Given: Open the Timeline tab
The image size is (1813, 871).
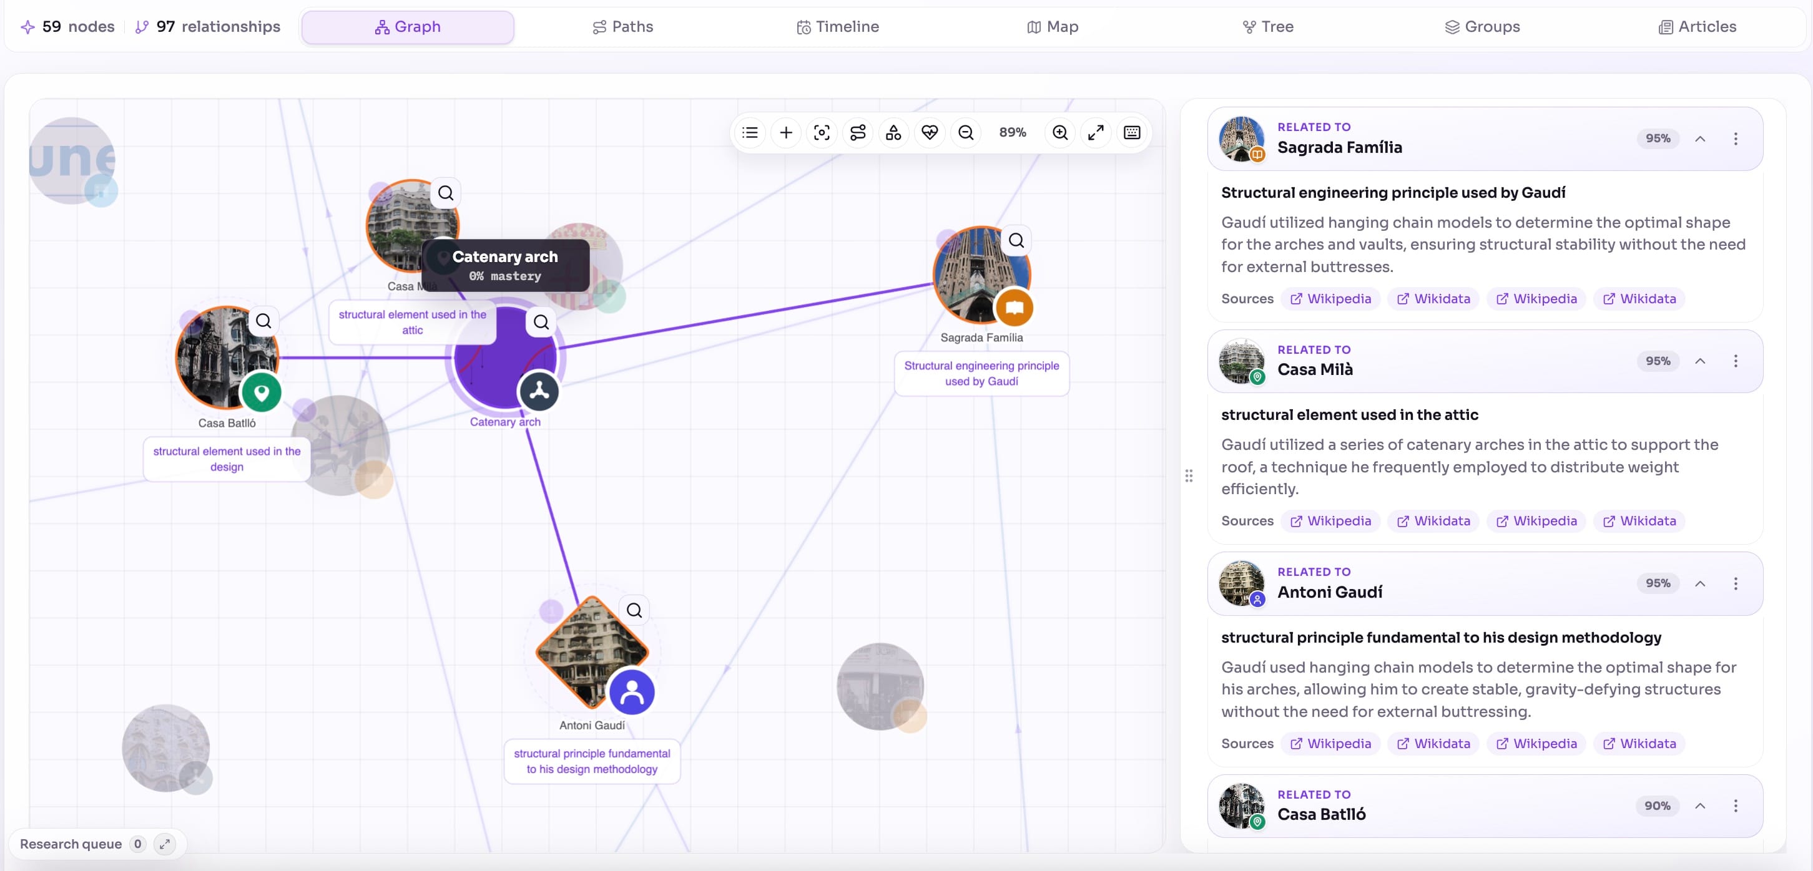Looking at the screenshot, I should tap(838, 27).
